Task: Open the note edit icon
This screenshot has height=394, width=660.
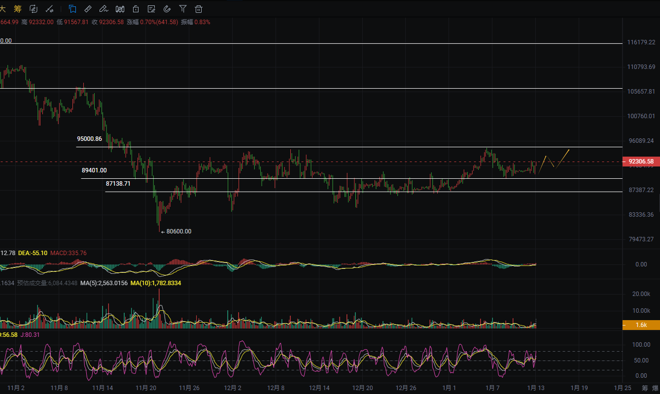Action: click(151, 9)
